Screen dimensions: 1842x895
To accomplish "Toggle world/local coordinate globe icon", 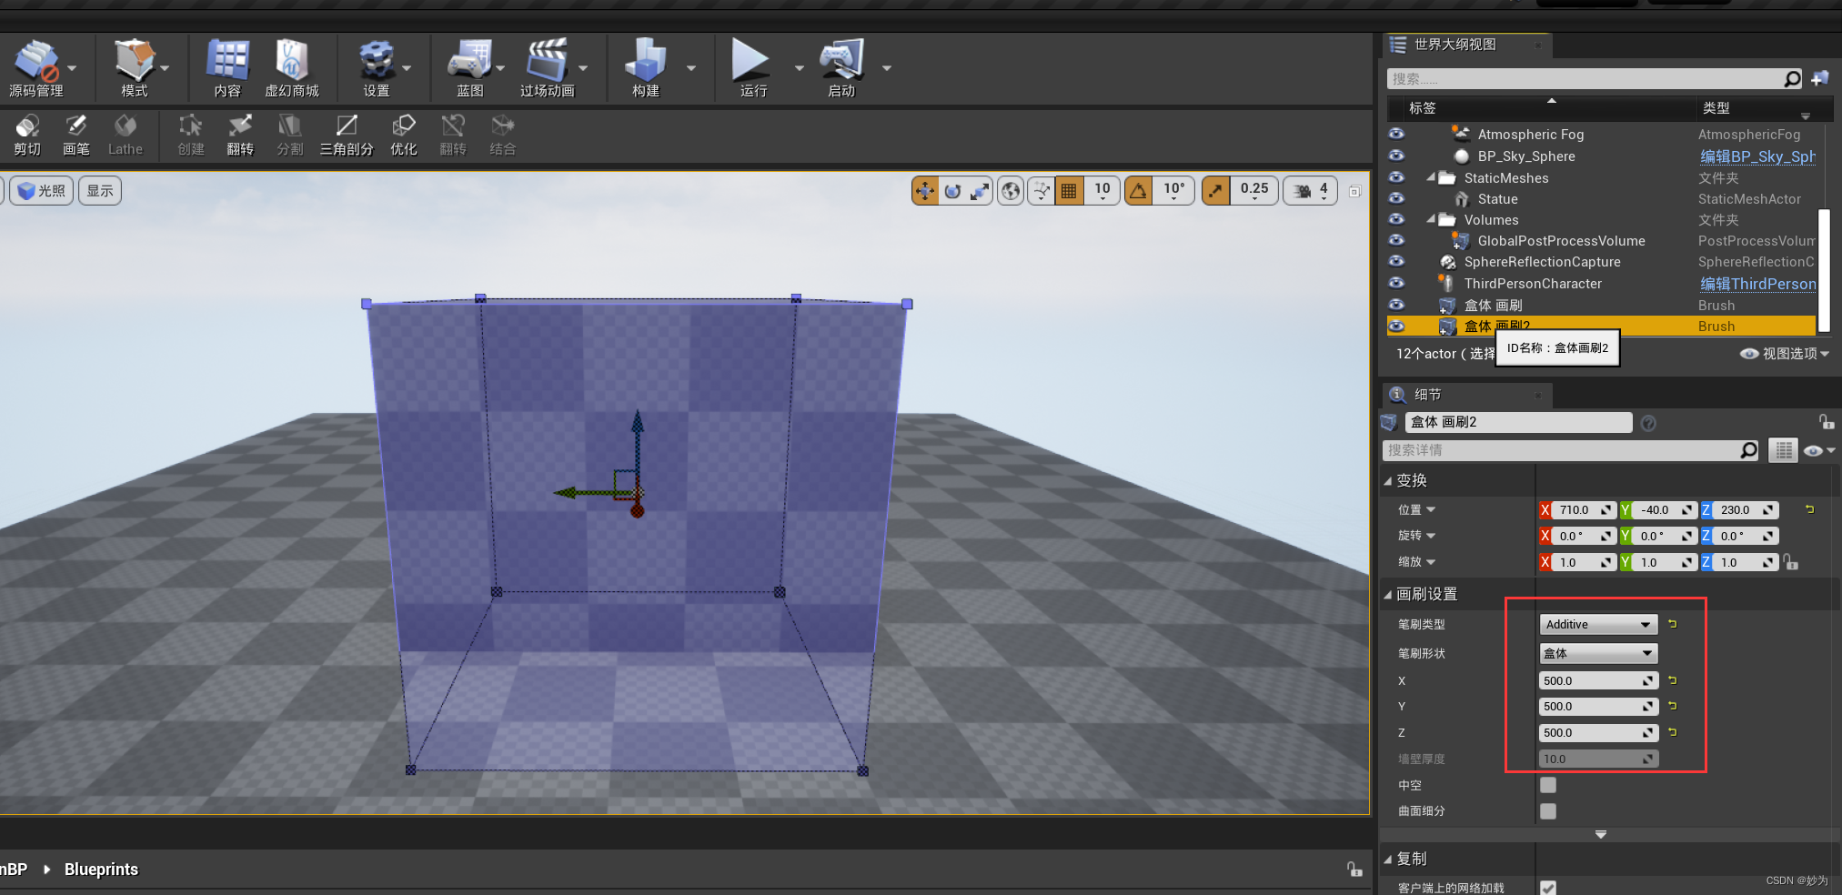I will tap(1011, 191).
